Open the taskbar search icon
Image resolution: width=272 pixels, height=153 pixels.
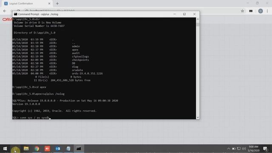15,149
